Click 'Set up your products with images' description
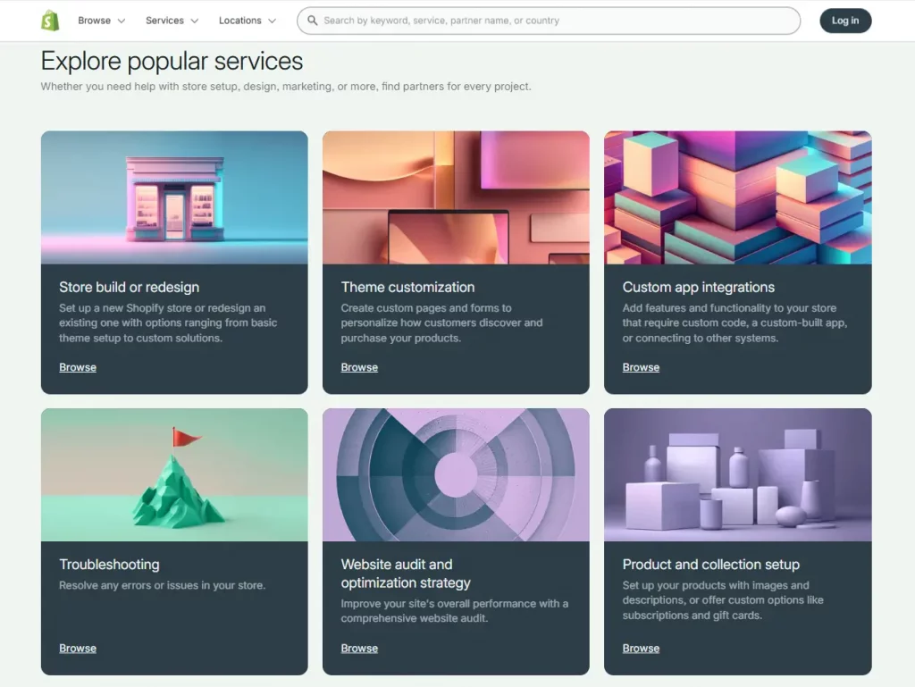This screenshot has width=915, height=687. coord(723,600)
